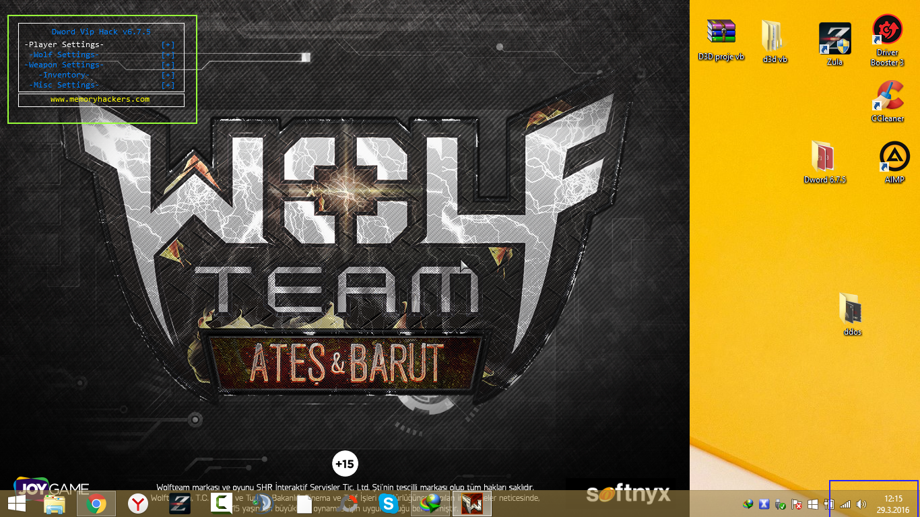
Task: Click the Dword Vip Hack v6.7.5 title
Action: click(101, 32)
